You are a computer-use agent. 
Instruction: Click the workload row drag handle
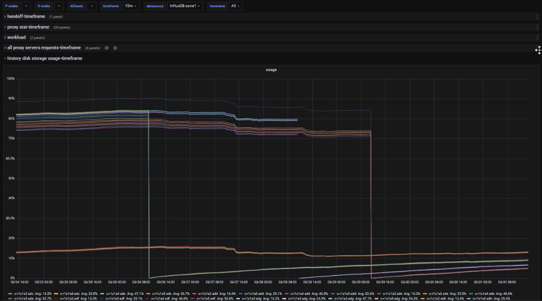pyautogui.click(x=537, y=38)
